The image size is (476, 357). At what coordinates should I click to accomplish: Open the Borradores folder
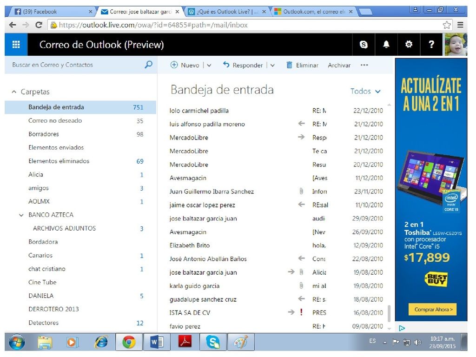(80, 134)
